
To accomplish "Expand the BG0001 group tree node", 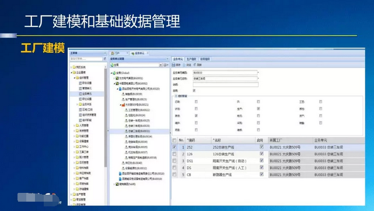I will [x=114, y=78].
